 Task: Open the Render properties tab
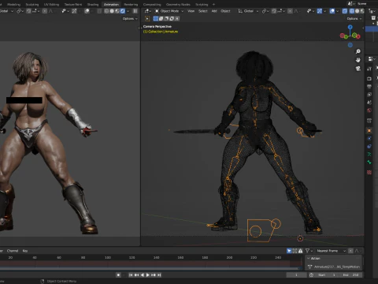click(x=369, y=79)
